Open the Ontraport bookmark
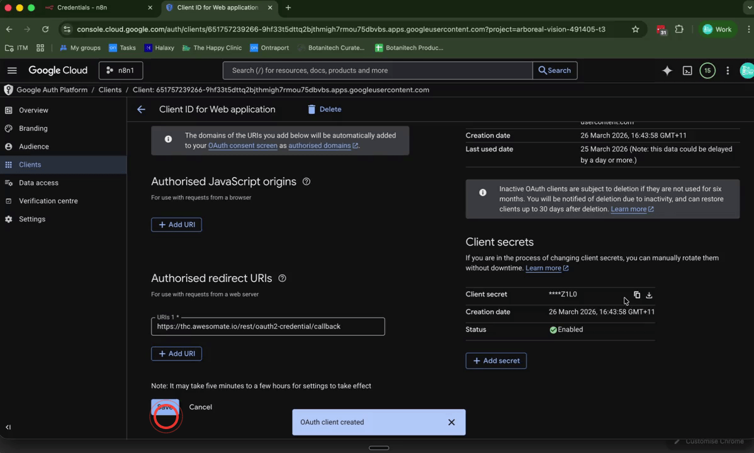Screen dimensions: 754x453 269,48
